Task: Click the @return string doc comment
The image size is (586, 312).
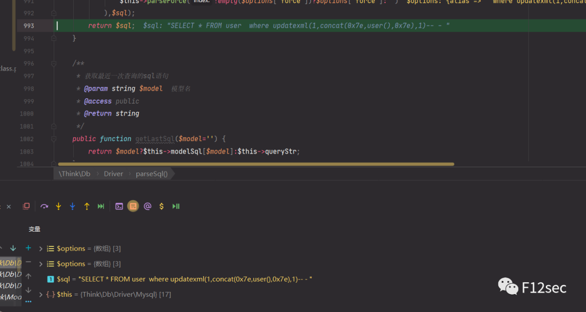Action: pyautogui.click(x=112, y=113)
